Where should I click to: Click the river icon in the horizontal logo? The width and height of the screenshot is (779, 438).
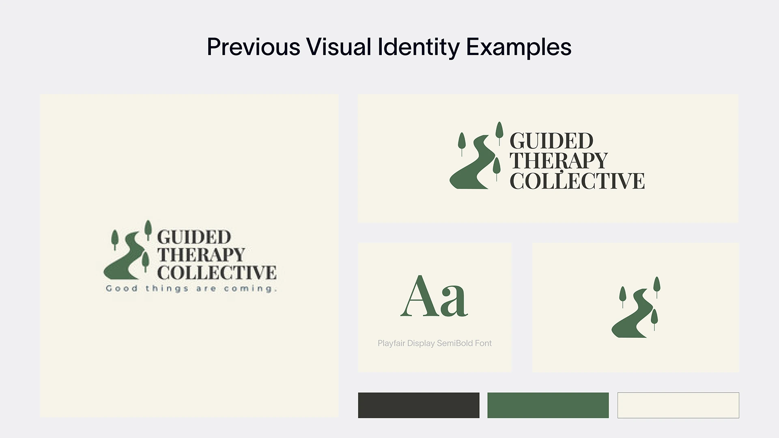click(472, 162)
